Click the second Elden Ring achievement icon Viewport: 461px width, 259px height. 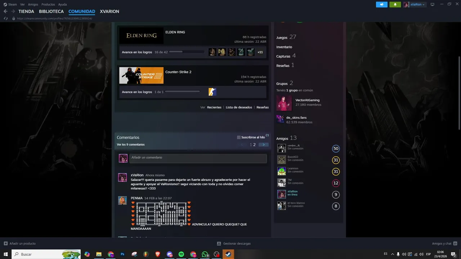[x=222, y=52]
